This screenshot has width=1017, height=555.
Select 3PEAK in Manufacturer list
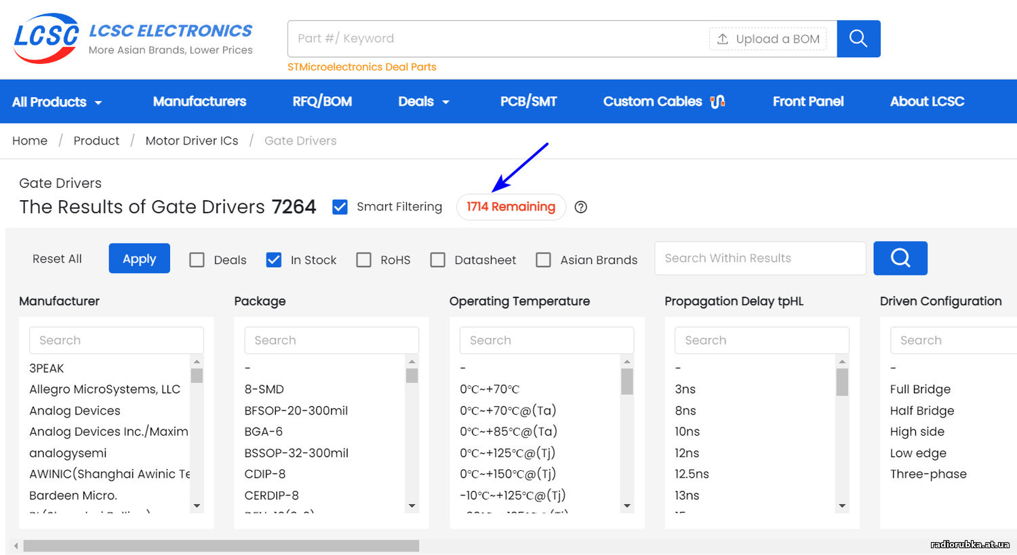click(47, 368)
